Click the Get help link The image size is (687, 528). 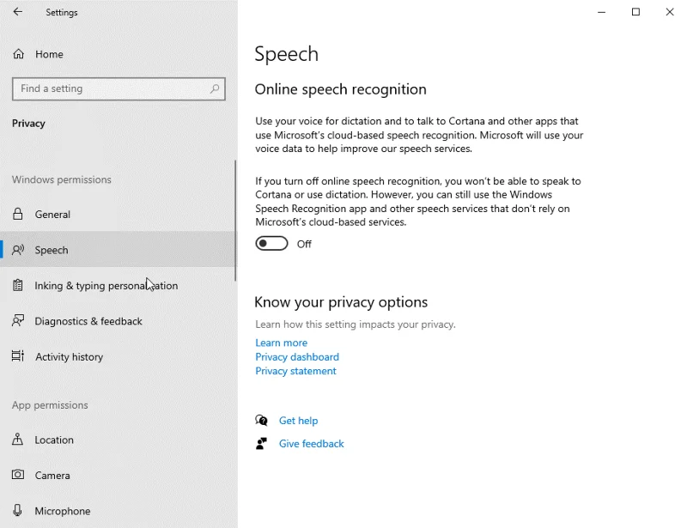pos(298,421)
